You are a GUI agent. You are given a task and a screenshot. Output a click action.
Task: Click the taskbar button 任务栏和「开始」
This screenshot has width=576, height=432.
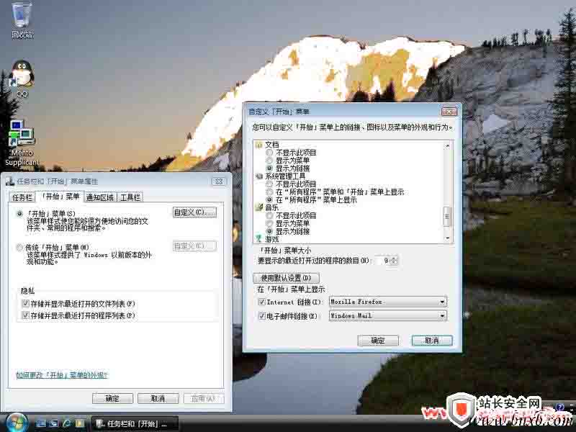point(131,423)
